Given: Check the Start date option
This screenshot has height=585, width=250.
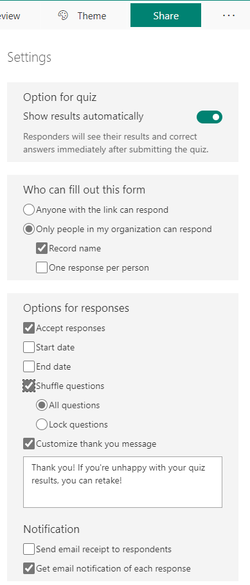Looking at the screenshot, I should coord(29,347).
